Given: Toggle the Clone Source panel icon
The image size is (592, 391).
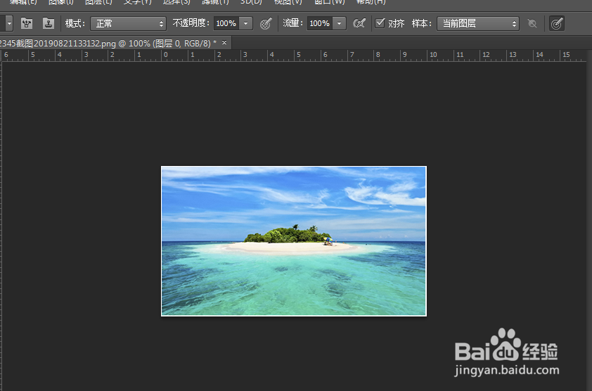Looking at the screenshot, I should pyautogui.click(x=49, y=23).
